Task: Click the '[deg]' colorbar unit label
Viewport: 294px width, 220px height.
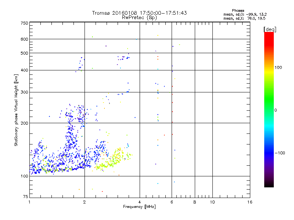Action: point(270,29)
